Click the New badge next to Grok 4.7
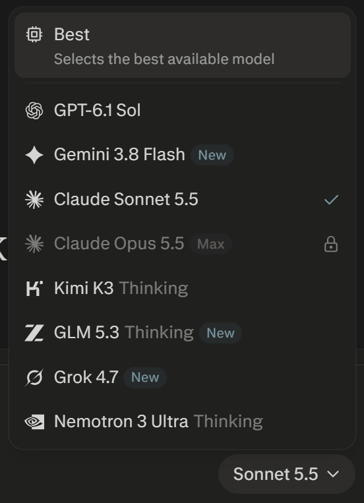This screenshot has height=503, width=364. pos(145,378)
